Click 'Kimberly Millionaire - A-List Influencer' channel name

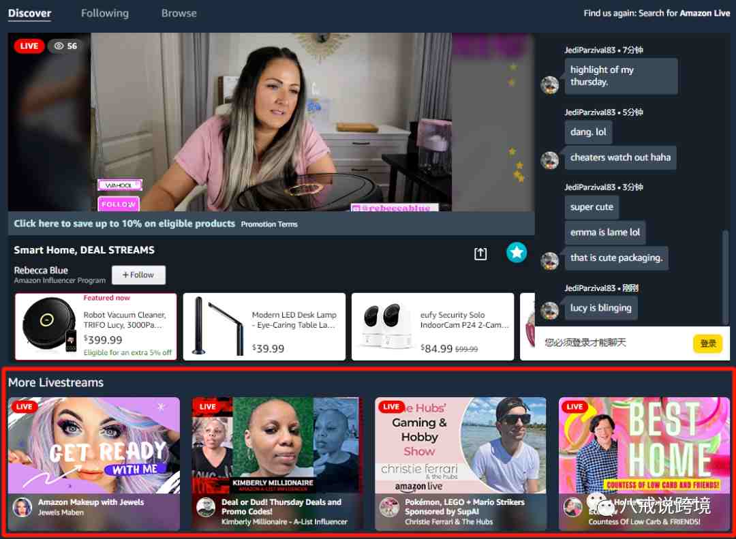tap(284, 522)
